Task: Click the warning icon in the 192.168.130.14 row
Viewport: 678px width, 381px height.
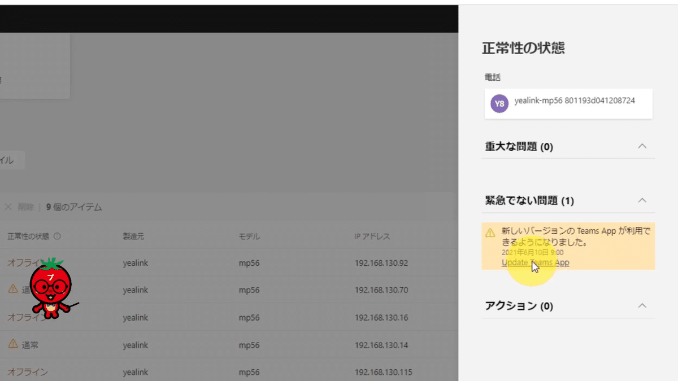Action: [x=13, y=344]
